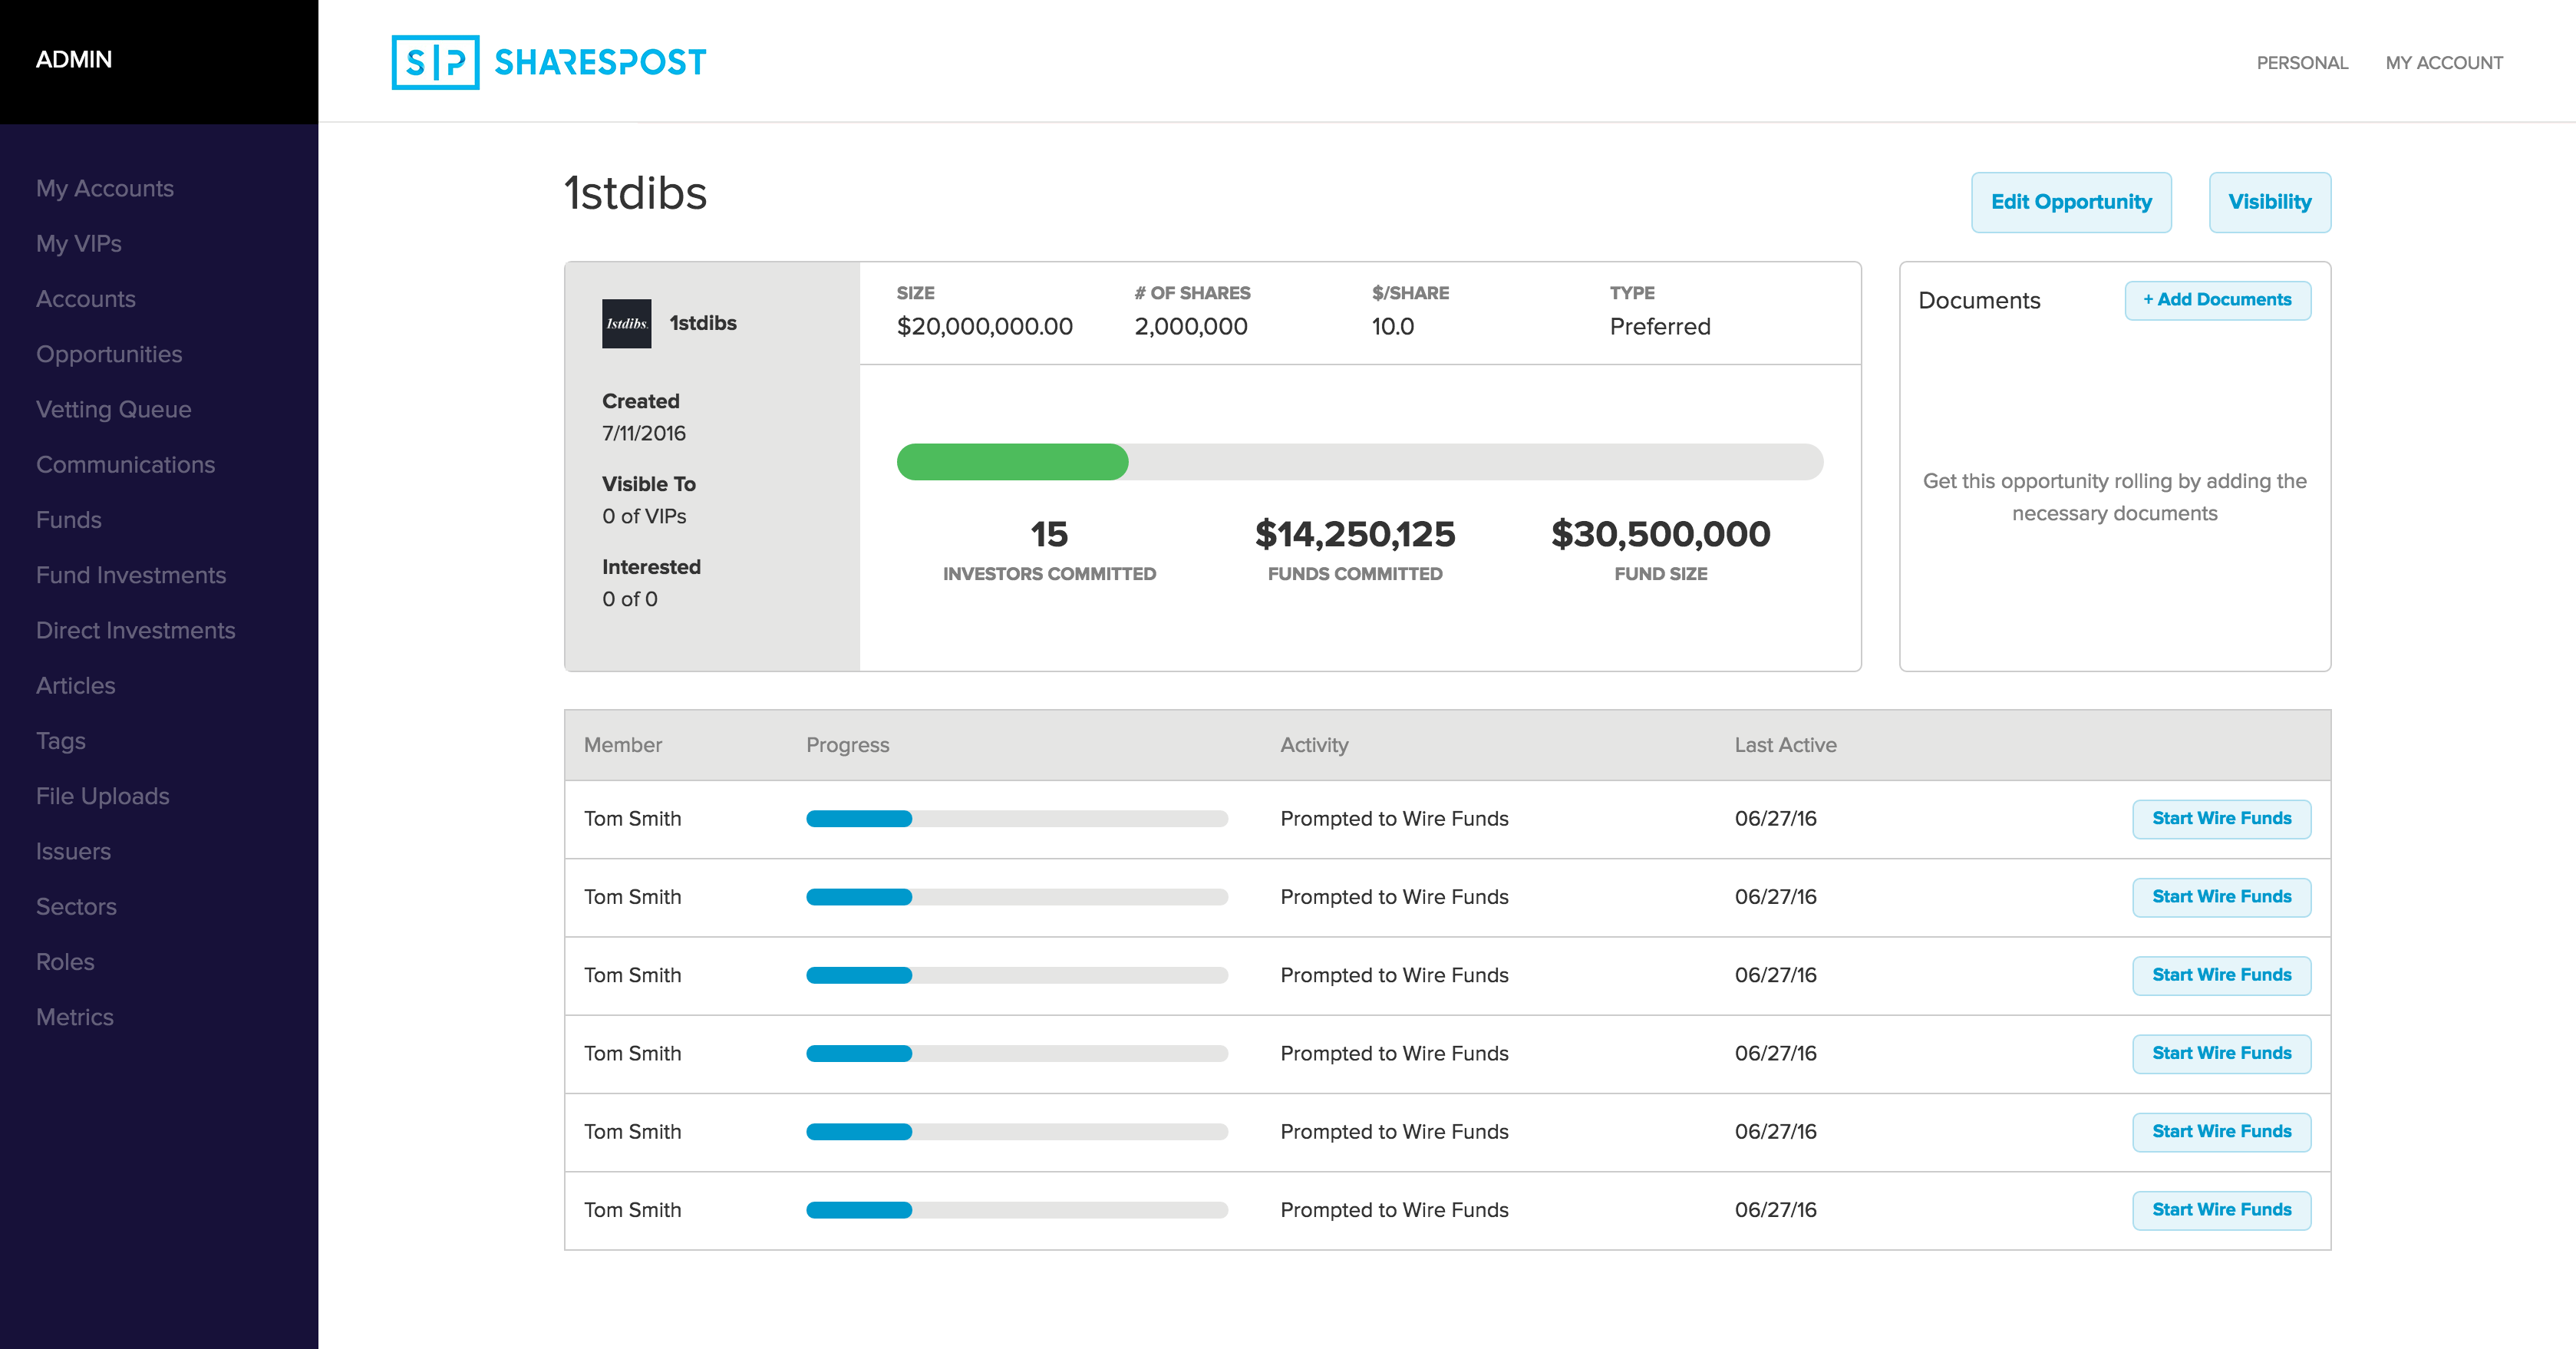This screenshot has height=1349, width=2576.
Task: Click the last row's Start Wire Funds button
Action: coord(2222,1210)
